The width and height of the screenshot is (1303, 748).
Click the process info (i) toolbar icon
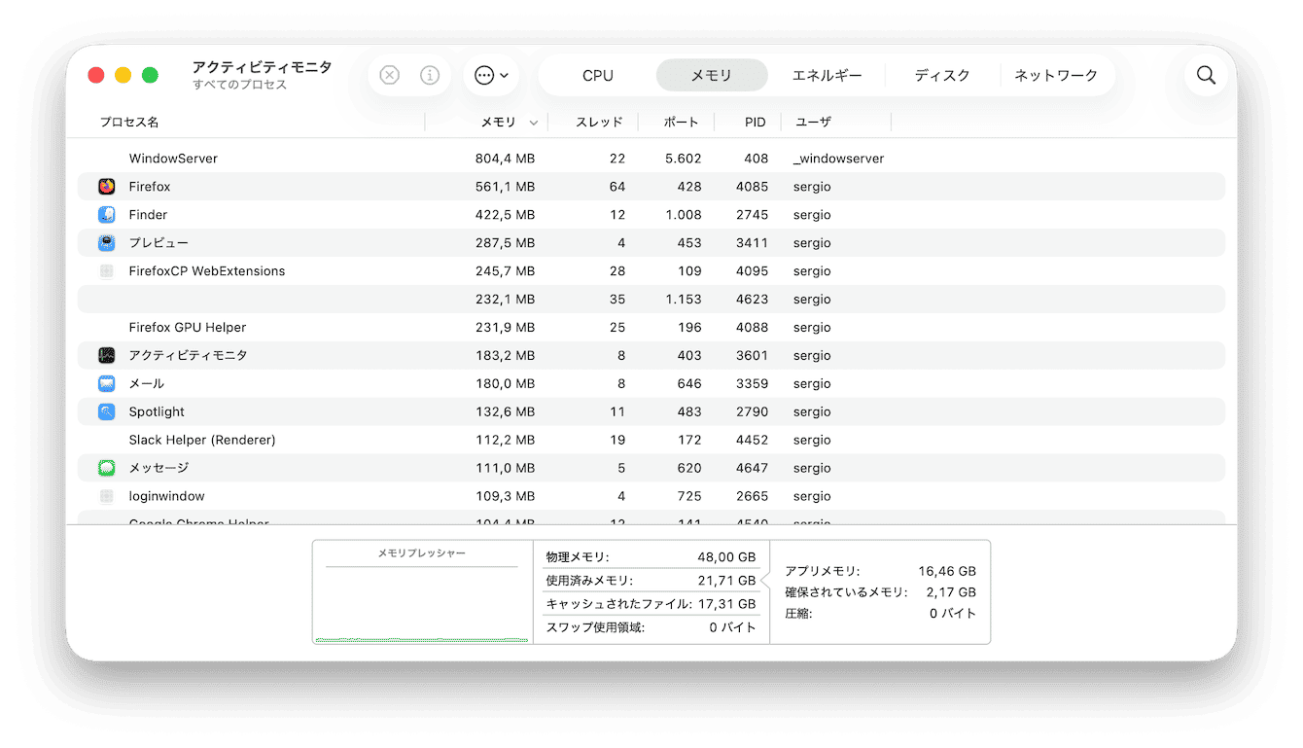pos(430,75)
